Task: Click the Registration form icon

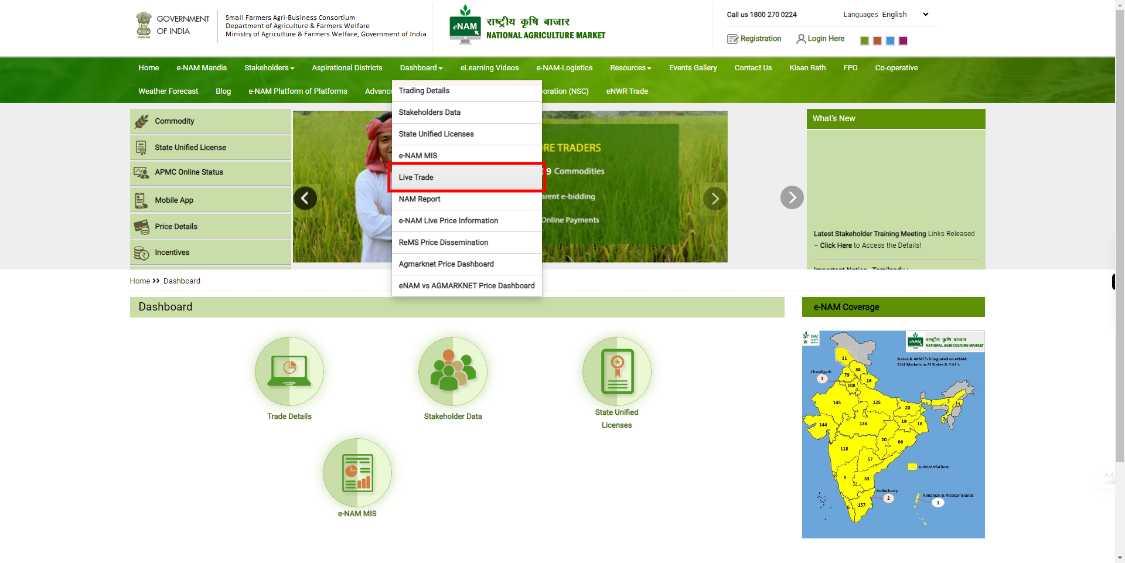Action: coord(732,39)
